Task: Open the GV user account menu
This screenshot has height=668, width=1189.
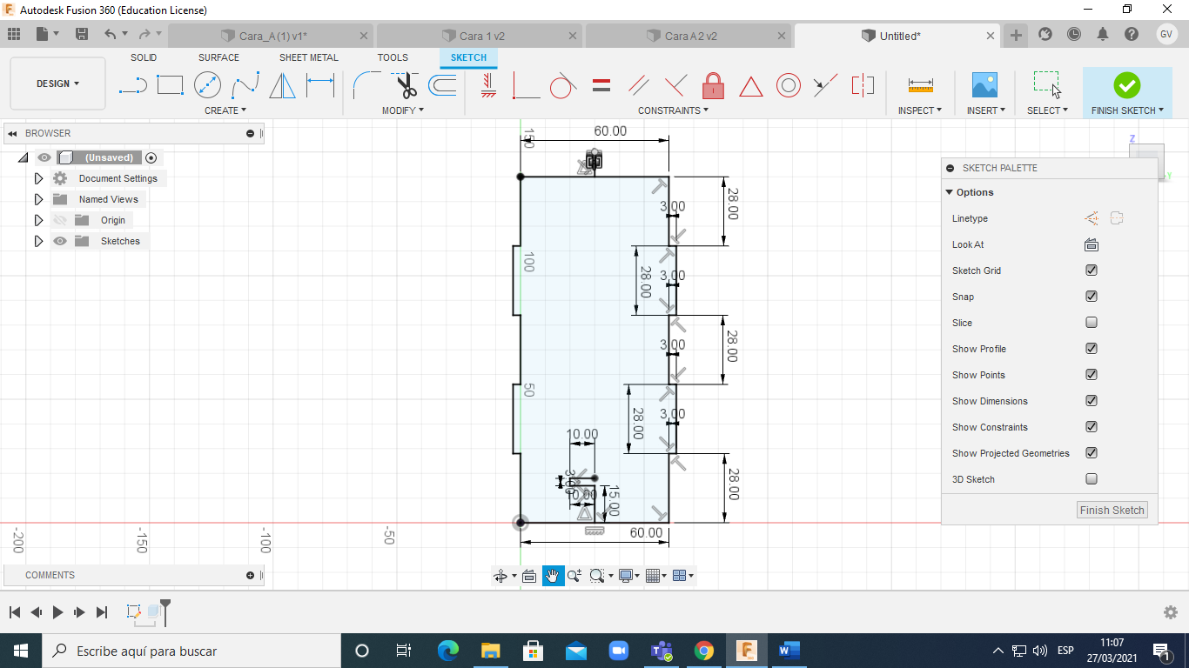Action: click(x=1167, y=34)
